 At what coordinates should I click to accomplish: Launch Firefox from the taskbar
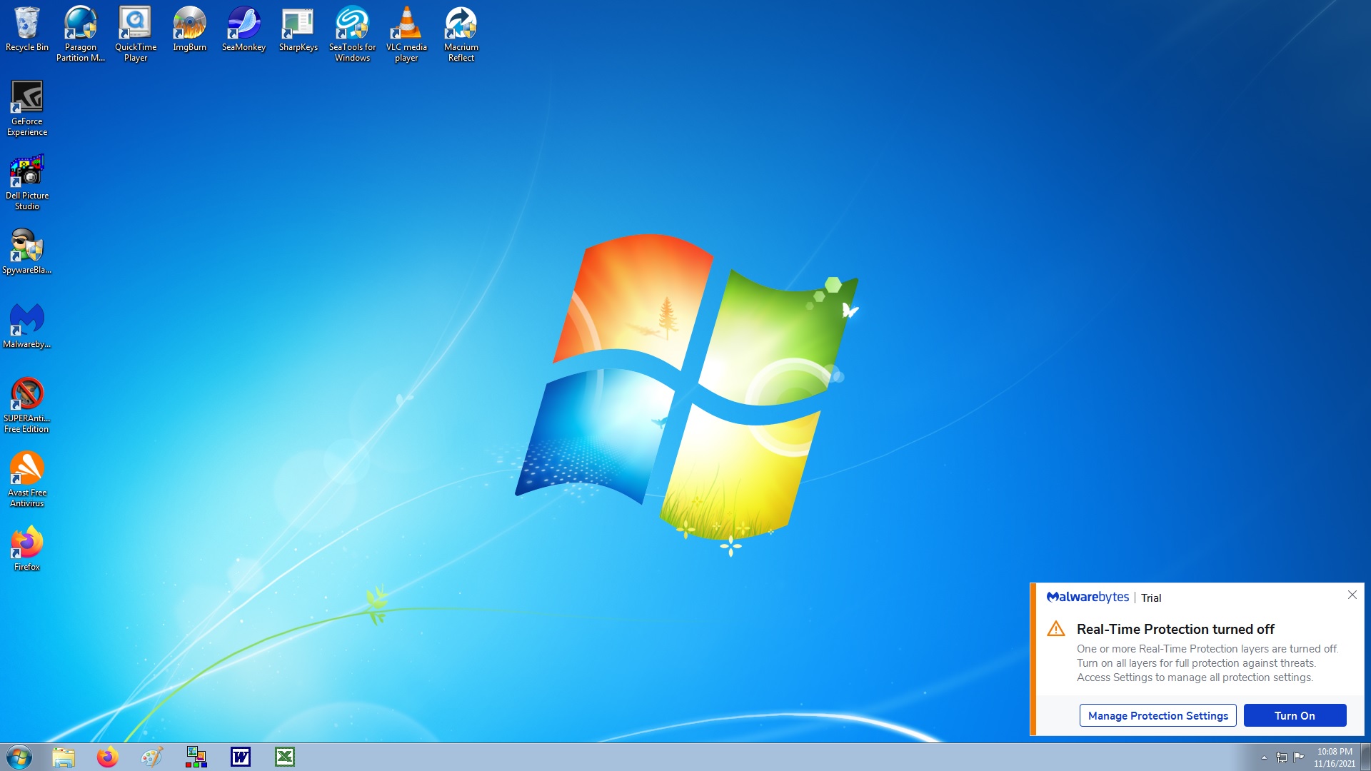108,757
